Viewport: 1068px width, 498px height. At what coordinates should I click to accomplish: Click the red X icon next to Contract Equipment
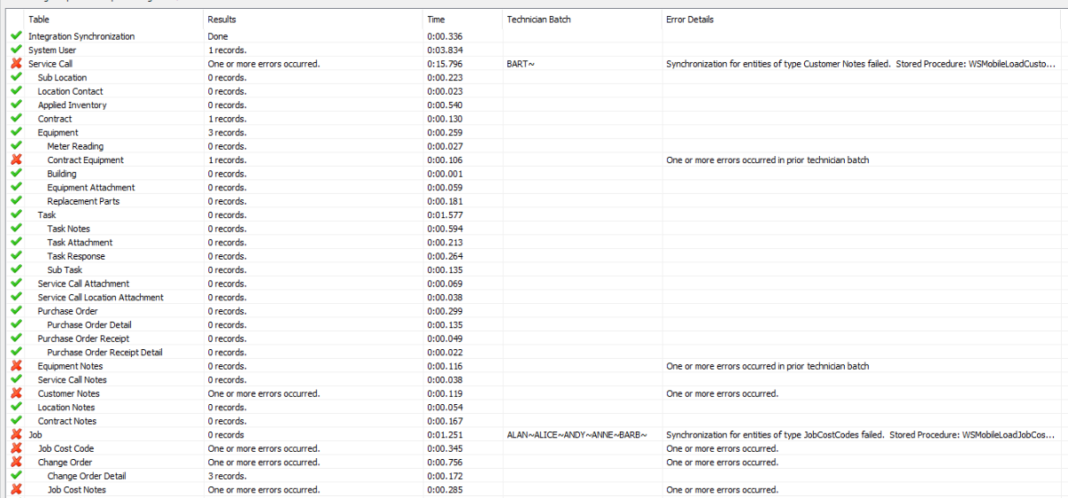click(16, 160)
